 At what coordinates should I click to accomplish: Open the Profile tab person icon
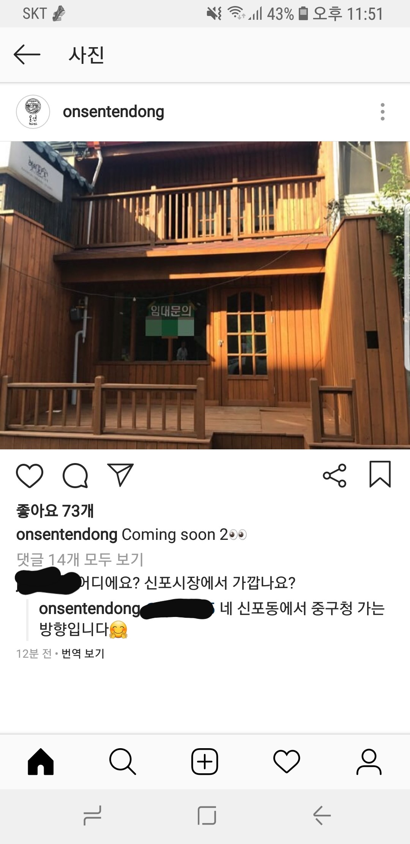point(369,762)
